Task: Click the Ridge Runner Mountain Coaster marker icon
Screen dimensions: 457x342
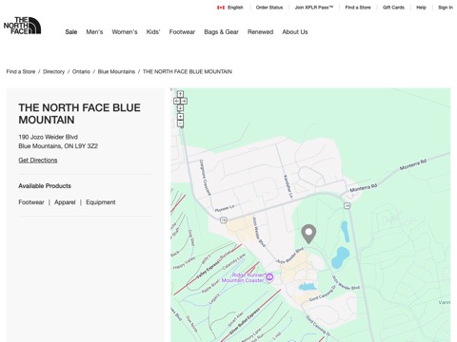Action: coord(269,277)
